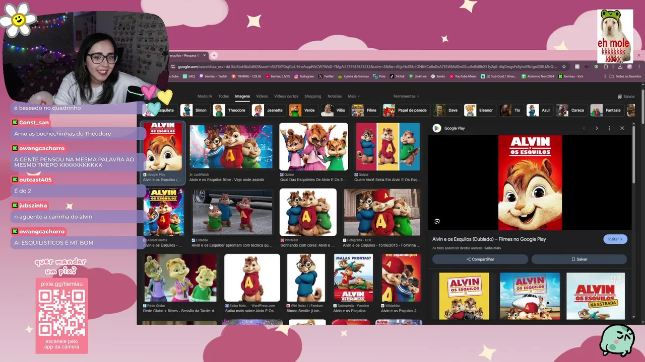This screenshot has height=362, width=645.
Task: Filter images by the Simon chip
Action: pyautogui.click(x=194, y=110)
